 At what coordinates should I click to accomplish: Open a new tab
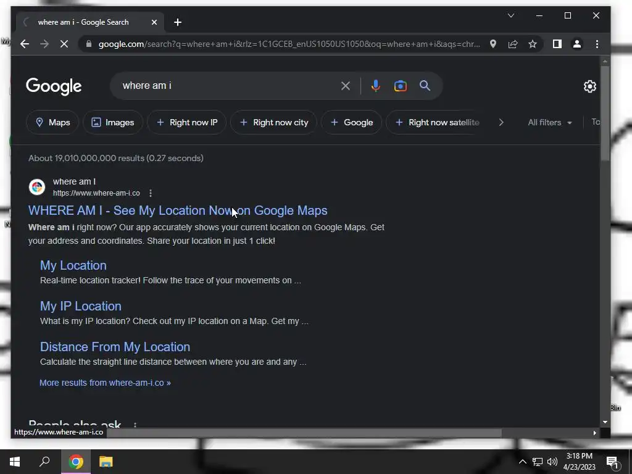[177, 22]
